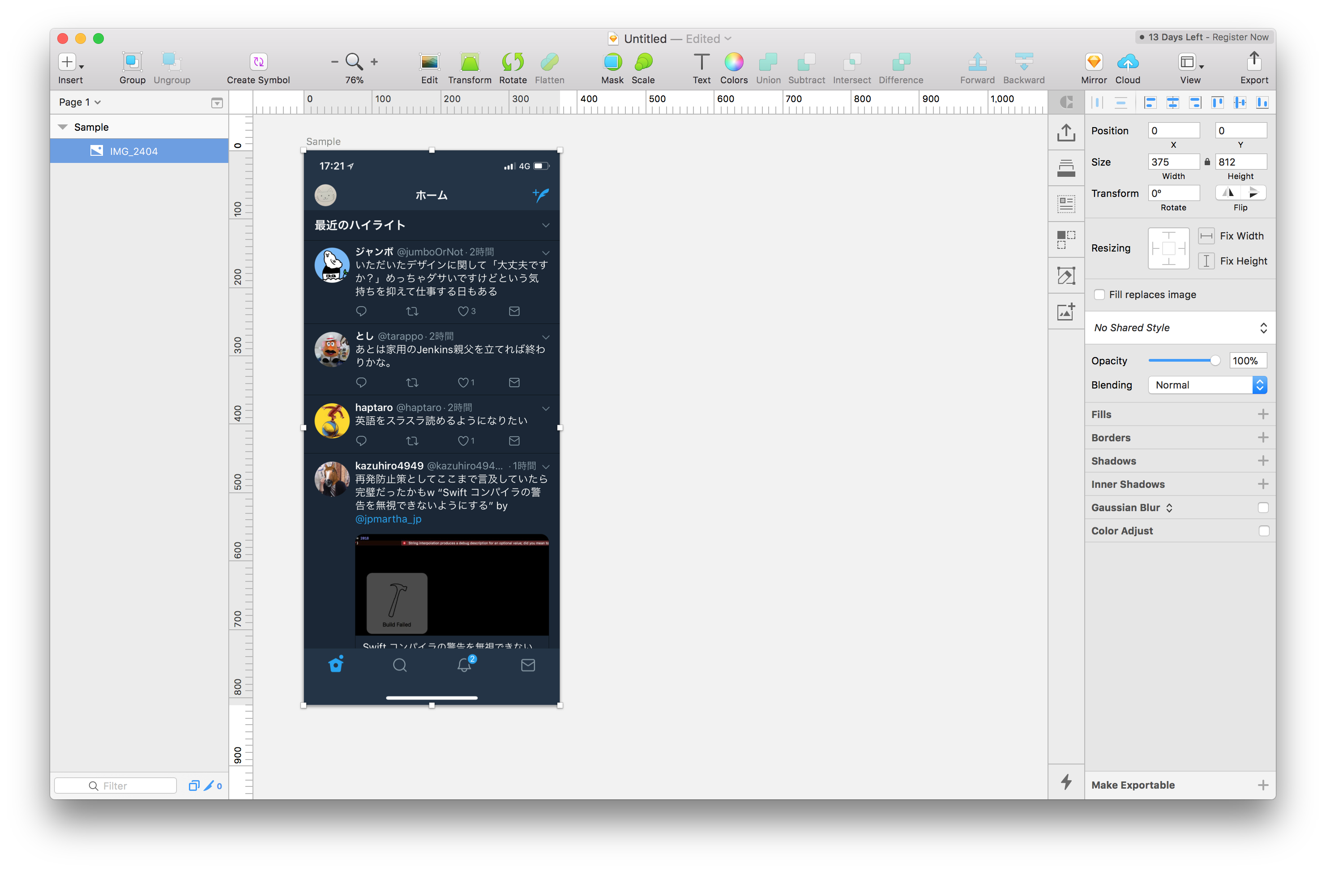Viewport: 1326px width, 871px height.
Task: Select the Sample artboard title on canvas
Action: pyautogui.click(x=323, y=142)
